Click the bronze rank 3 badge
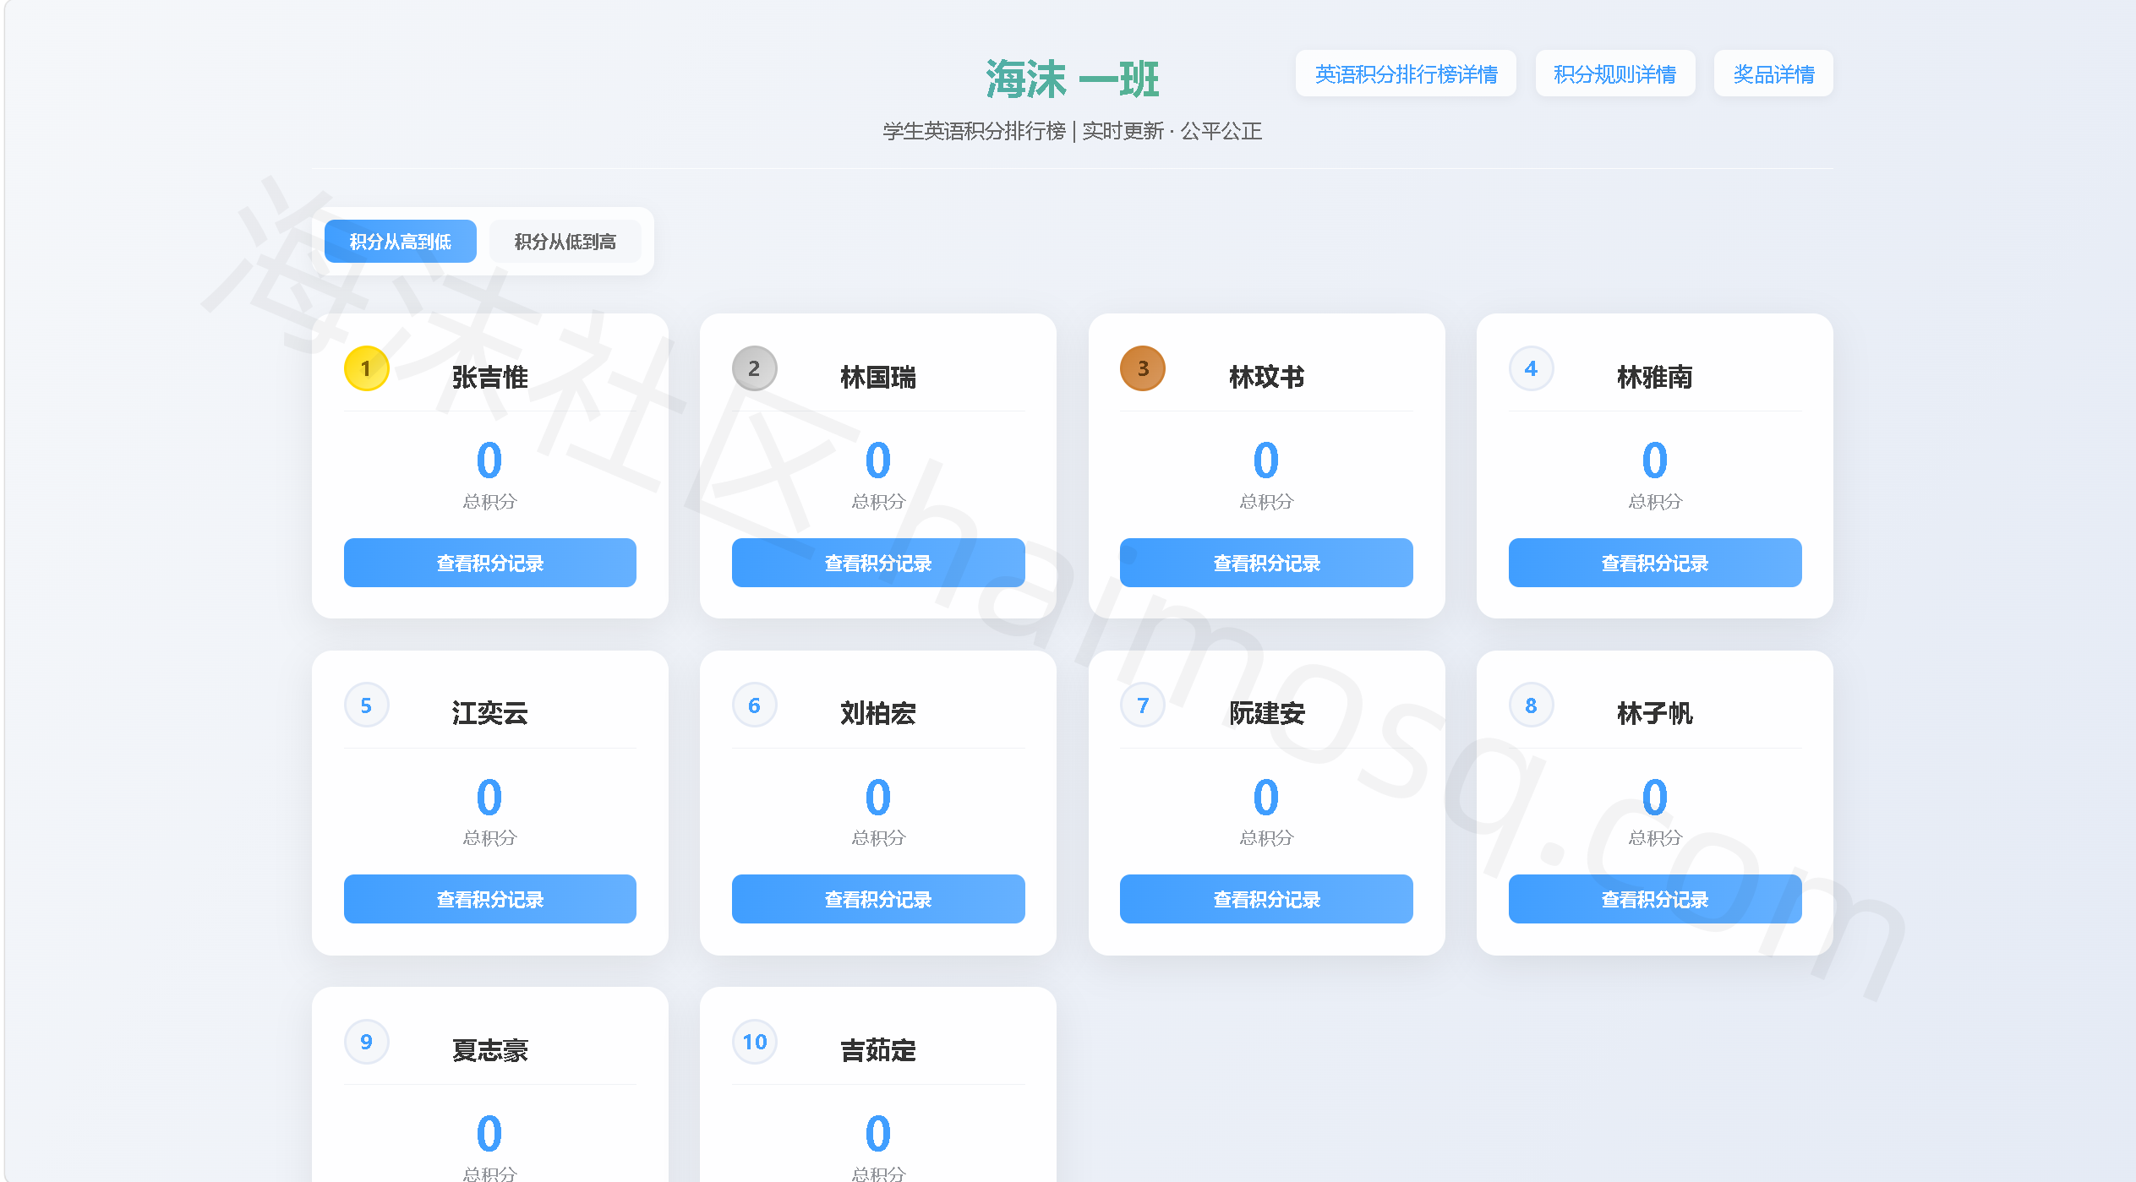Screen dimensions: 2136x1182 pos(1143,368)
